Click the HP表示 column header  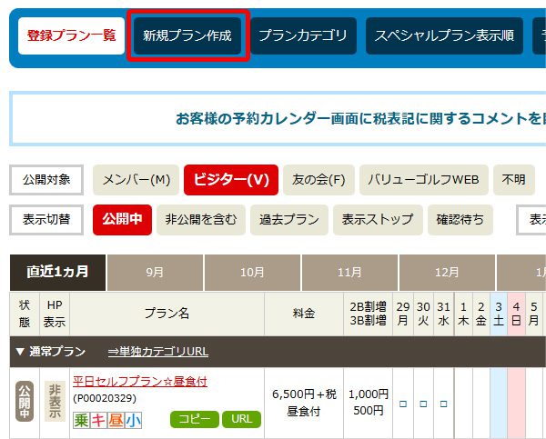pyautogui.click(x=55, y=314)
